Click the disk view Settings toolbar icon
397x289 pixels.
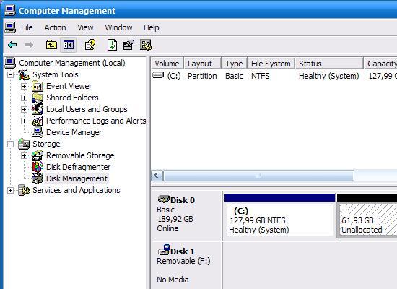tap(146, 45)
